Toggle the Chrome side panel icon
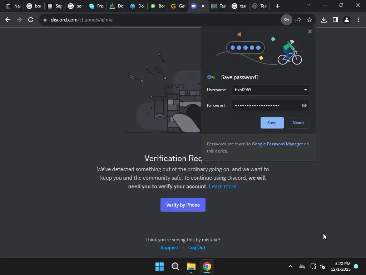This screenshot has height=275, width=366. click(x=335, y=20)
